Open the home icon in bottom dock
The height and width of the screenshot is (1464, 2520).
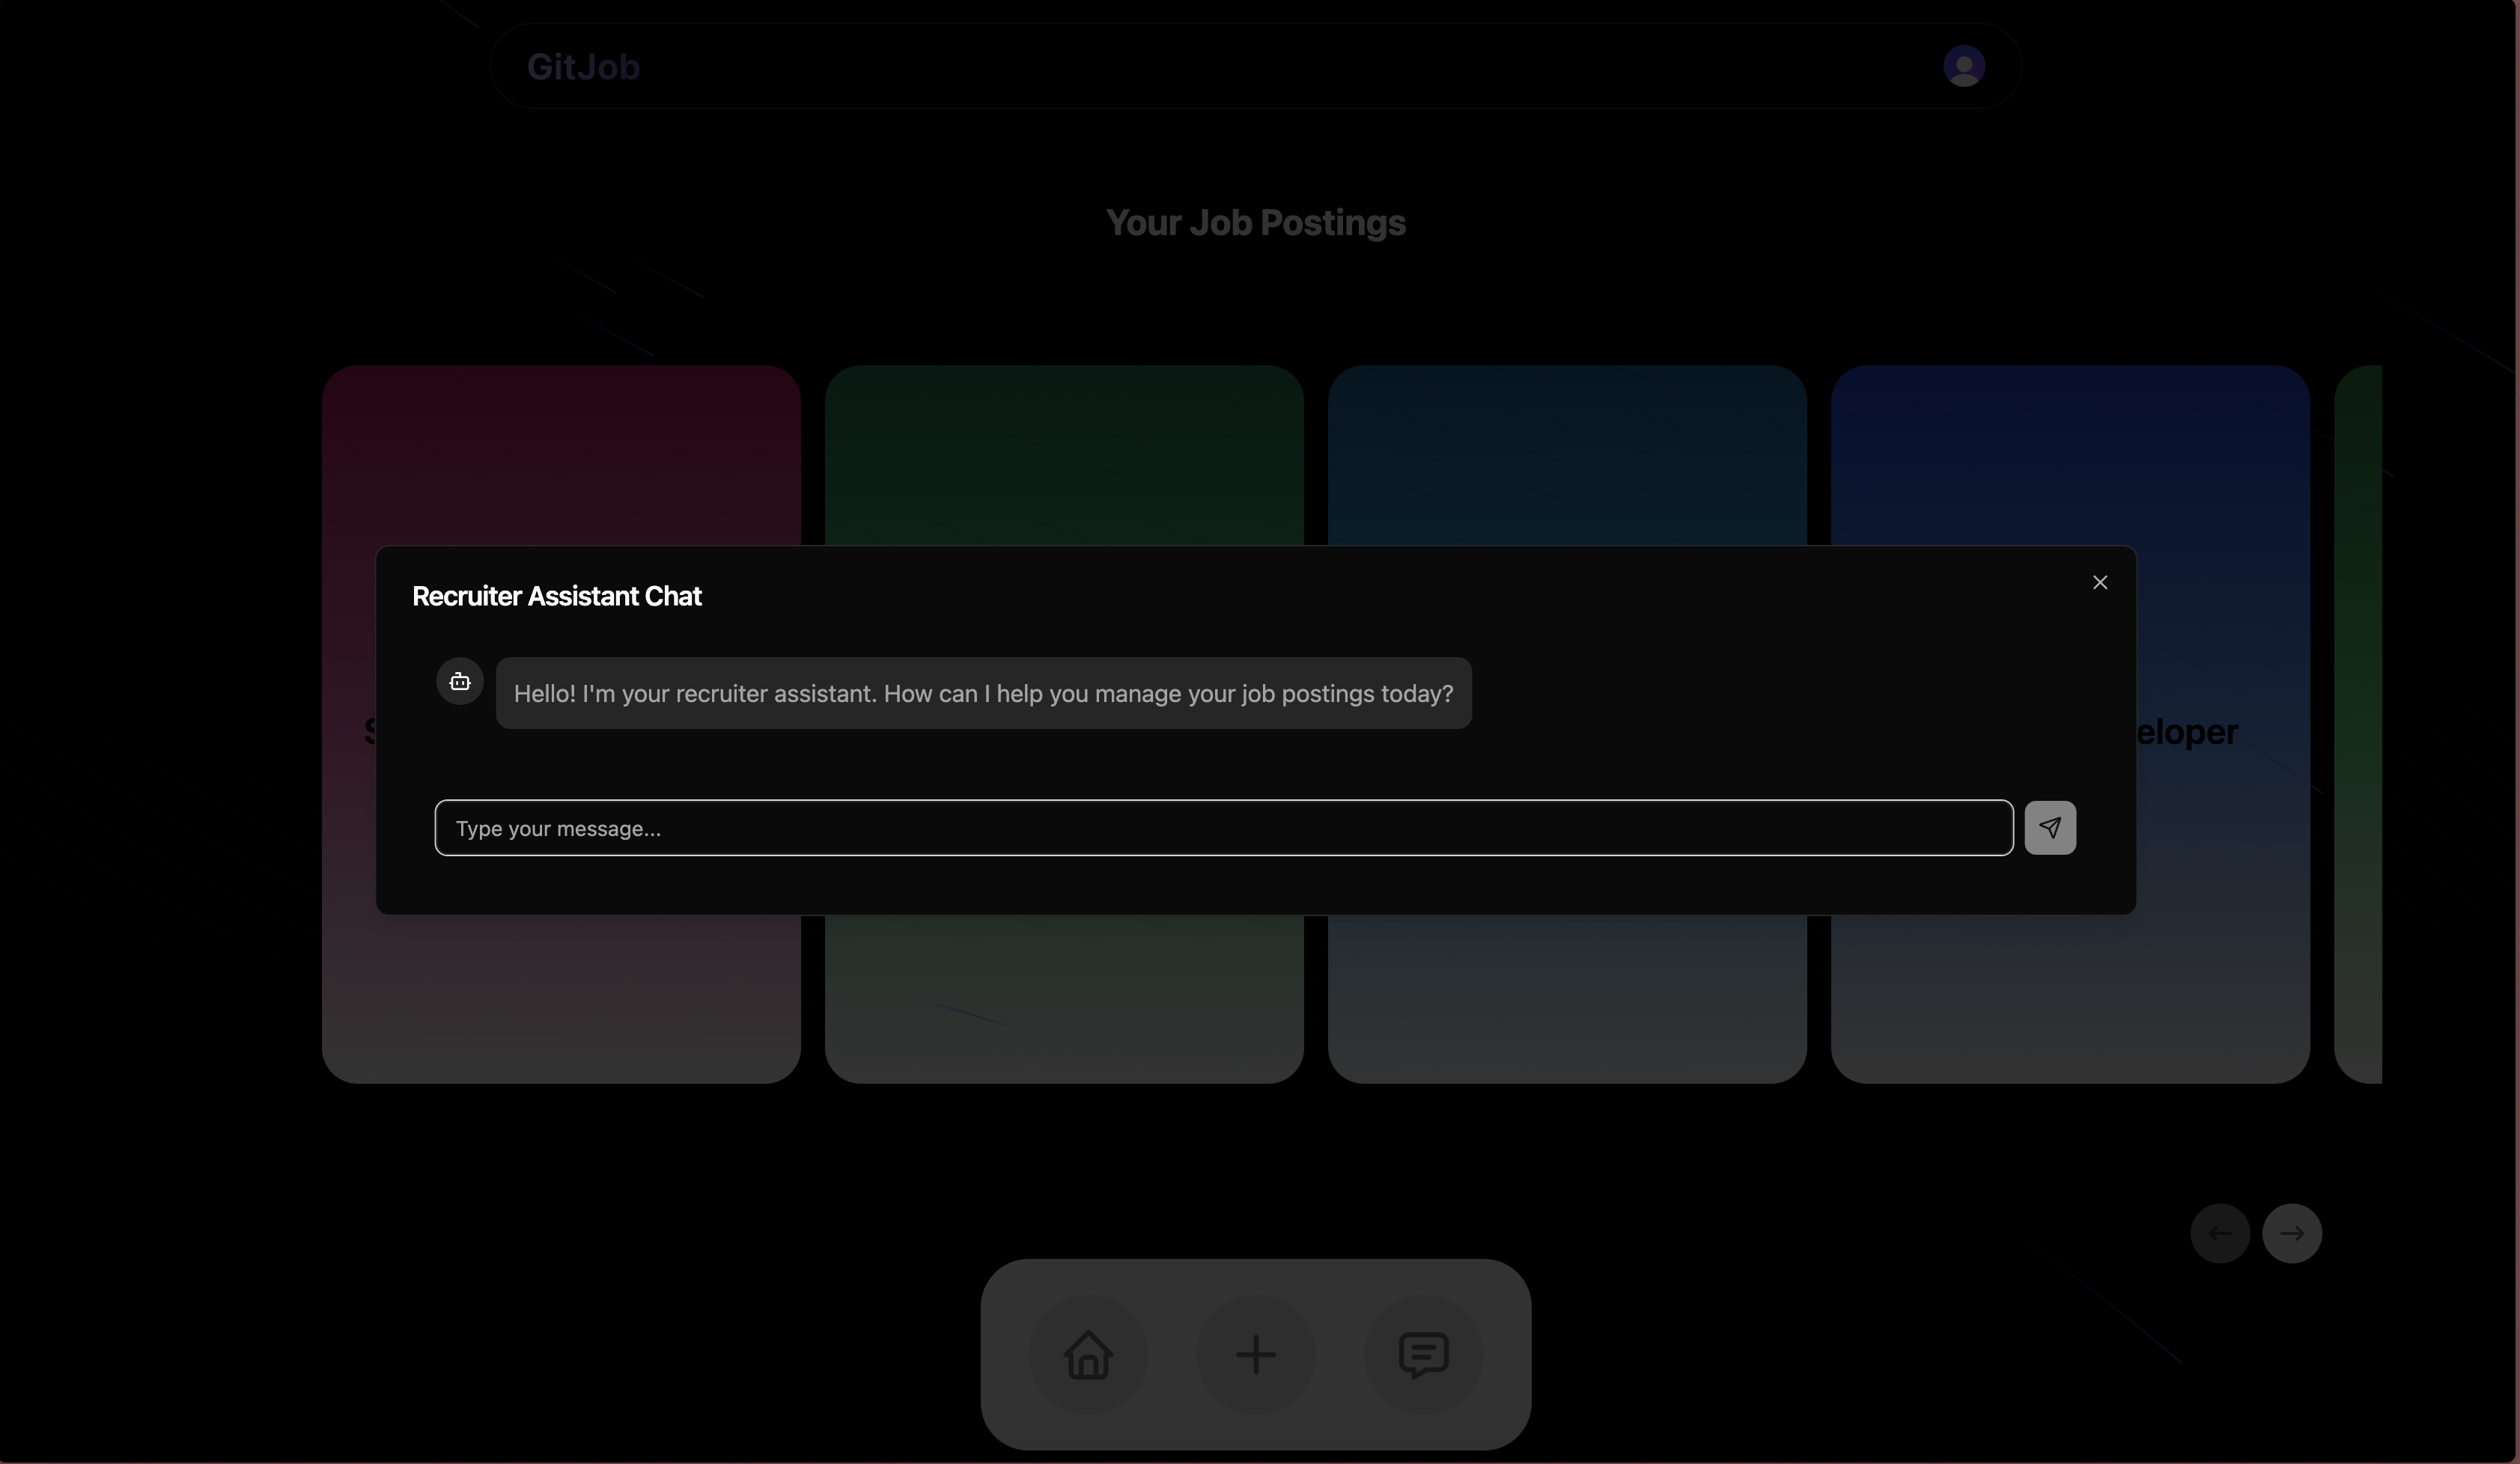(1088, 1354)
